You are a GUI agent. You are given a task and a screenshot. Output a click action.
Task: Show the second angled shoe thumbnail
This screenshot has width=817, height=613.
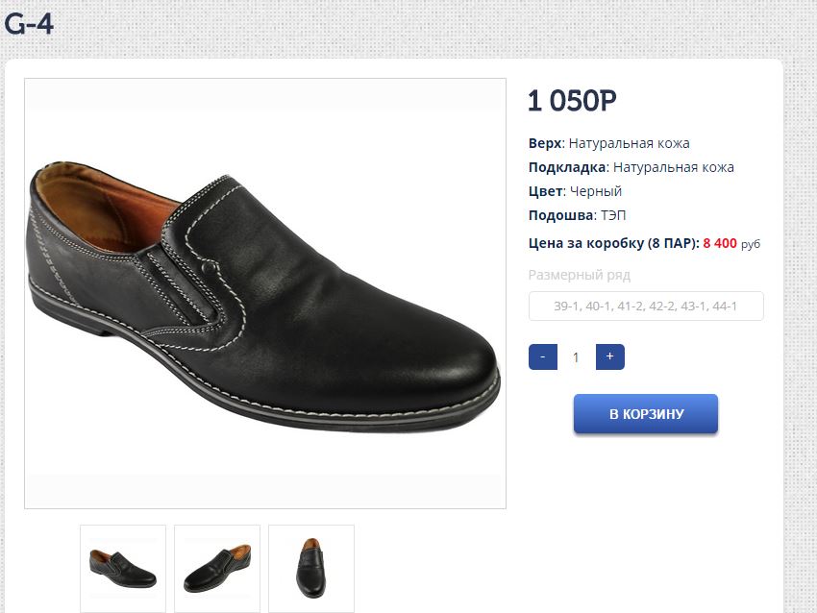click(217, 568)
